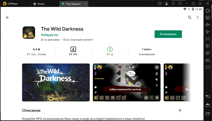The height and width of the screenshot is (121, 212).
Task: Open more tools three-dot sidebar icon
Action: pyautogui.click(x=207, y=67)
